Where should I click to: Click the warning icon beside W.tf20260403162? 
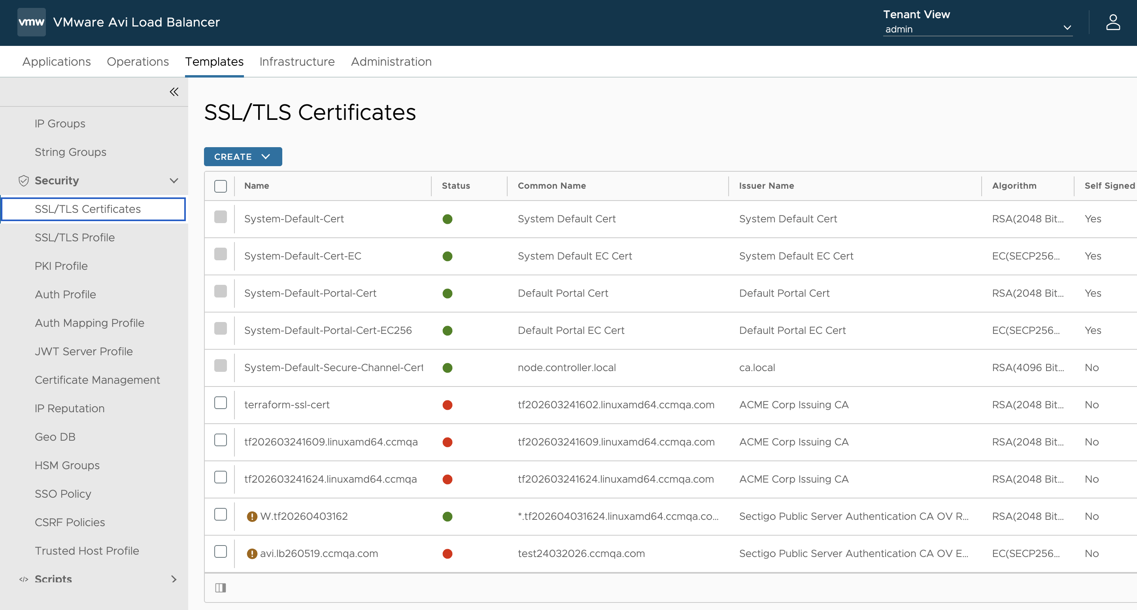point(252,516)
